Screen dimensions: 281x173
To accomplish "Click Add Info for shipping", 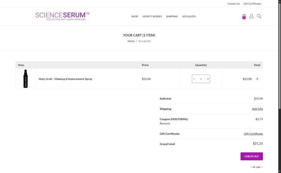I will pyautogui.click(x=257, y=109).
